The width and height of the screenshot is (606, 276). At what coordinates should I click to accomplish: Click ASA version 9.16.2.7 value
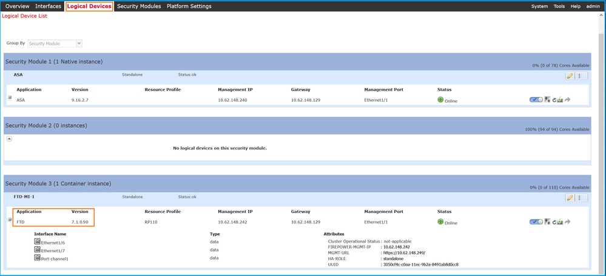[81, 100]
